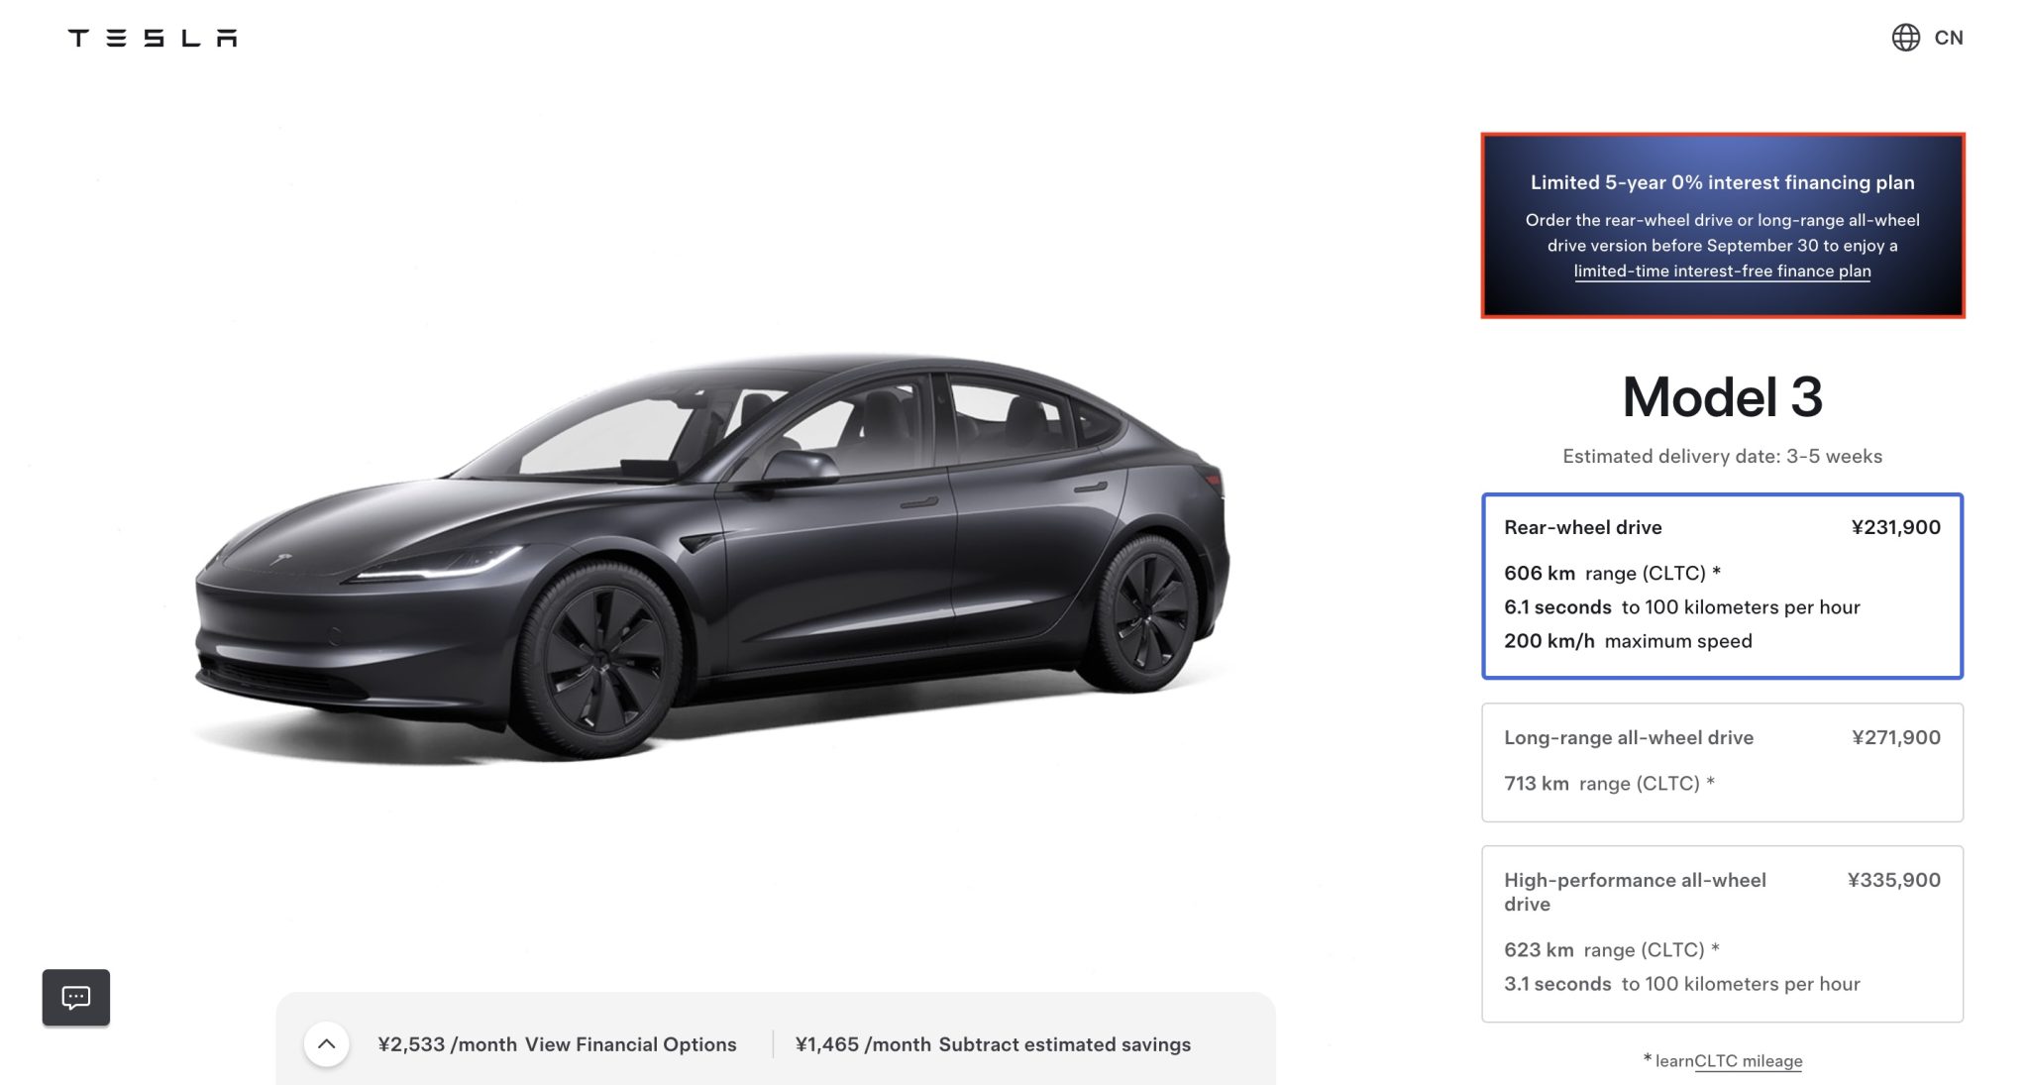Click the CN language label

pyautogui.click(x=1948, y=38)
